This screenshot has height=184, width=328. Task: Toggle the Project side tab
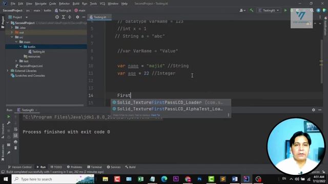tap(3, 22)
